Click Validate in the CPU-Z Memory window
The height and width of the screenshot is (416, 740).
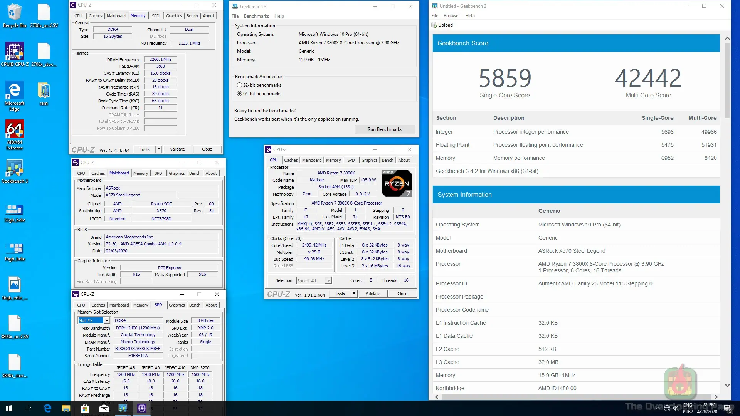point(177,149)
